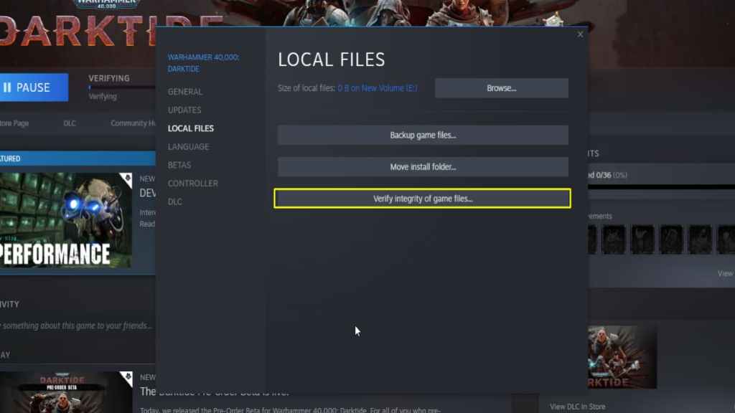Open the Language section
This screenshot has width=735, height=413.
pos(189,146)
